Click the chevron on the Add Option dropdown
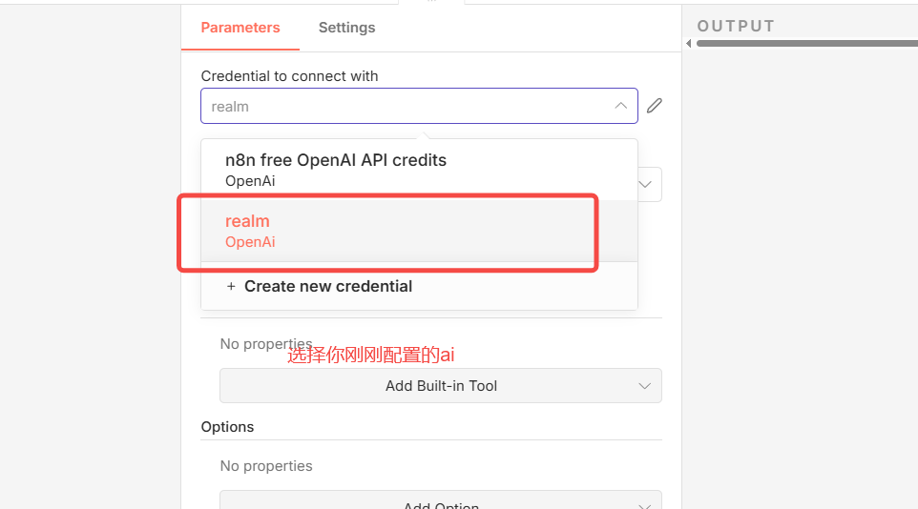This screenshot has width=918, height=509. click(x=645, y=503)
